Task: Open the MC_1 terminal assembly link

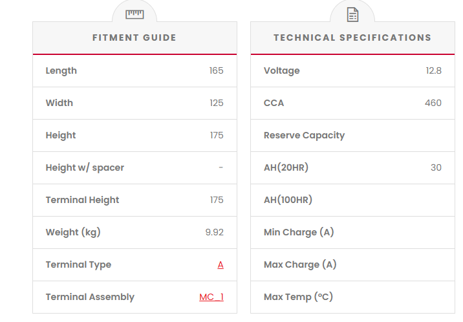Action: tap(211, 297)
